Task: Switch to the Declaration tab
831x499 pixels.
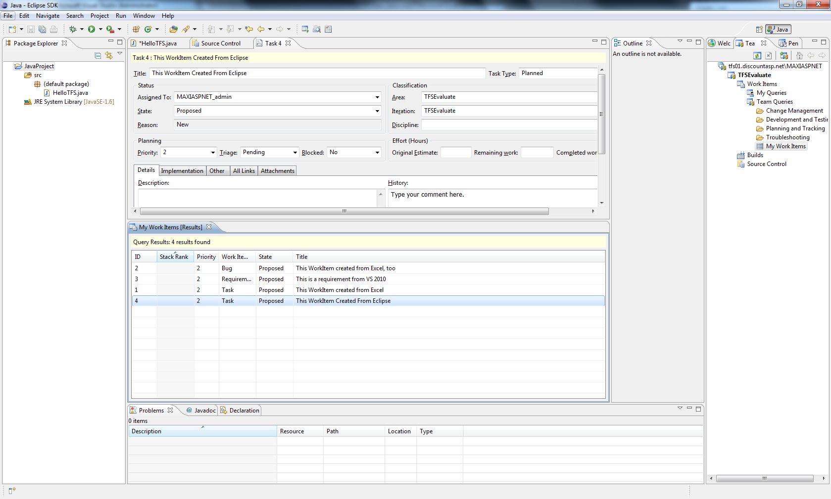Action: (240, 411)
